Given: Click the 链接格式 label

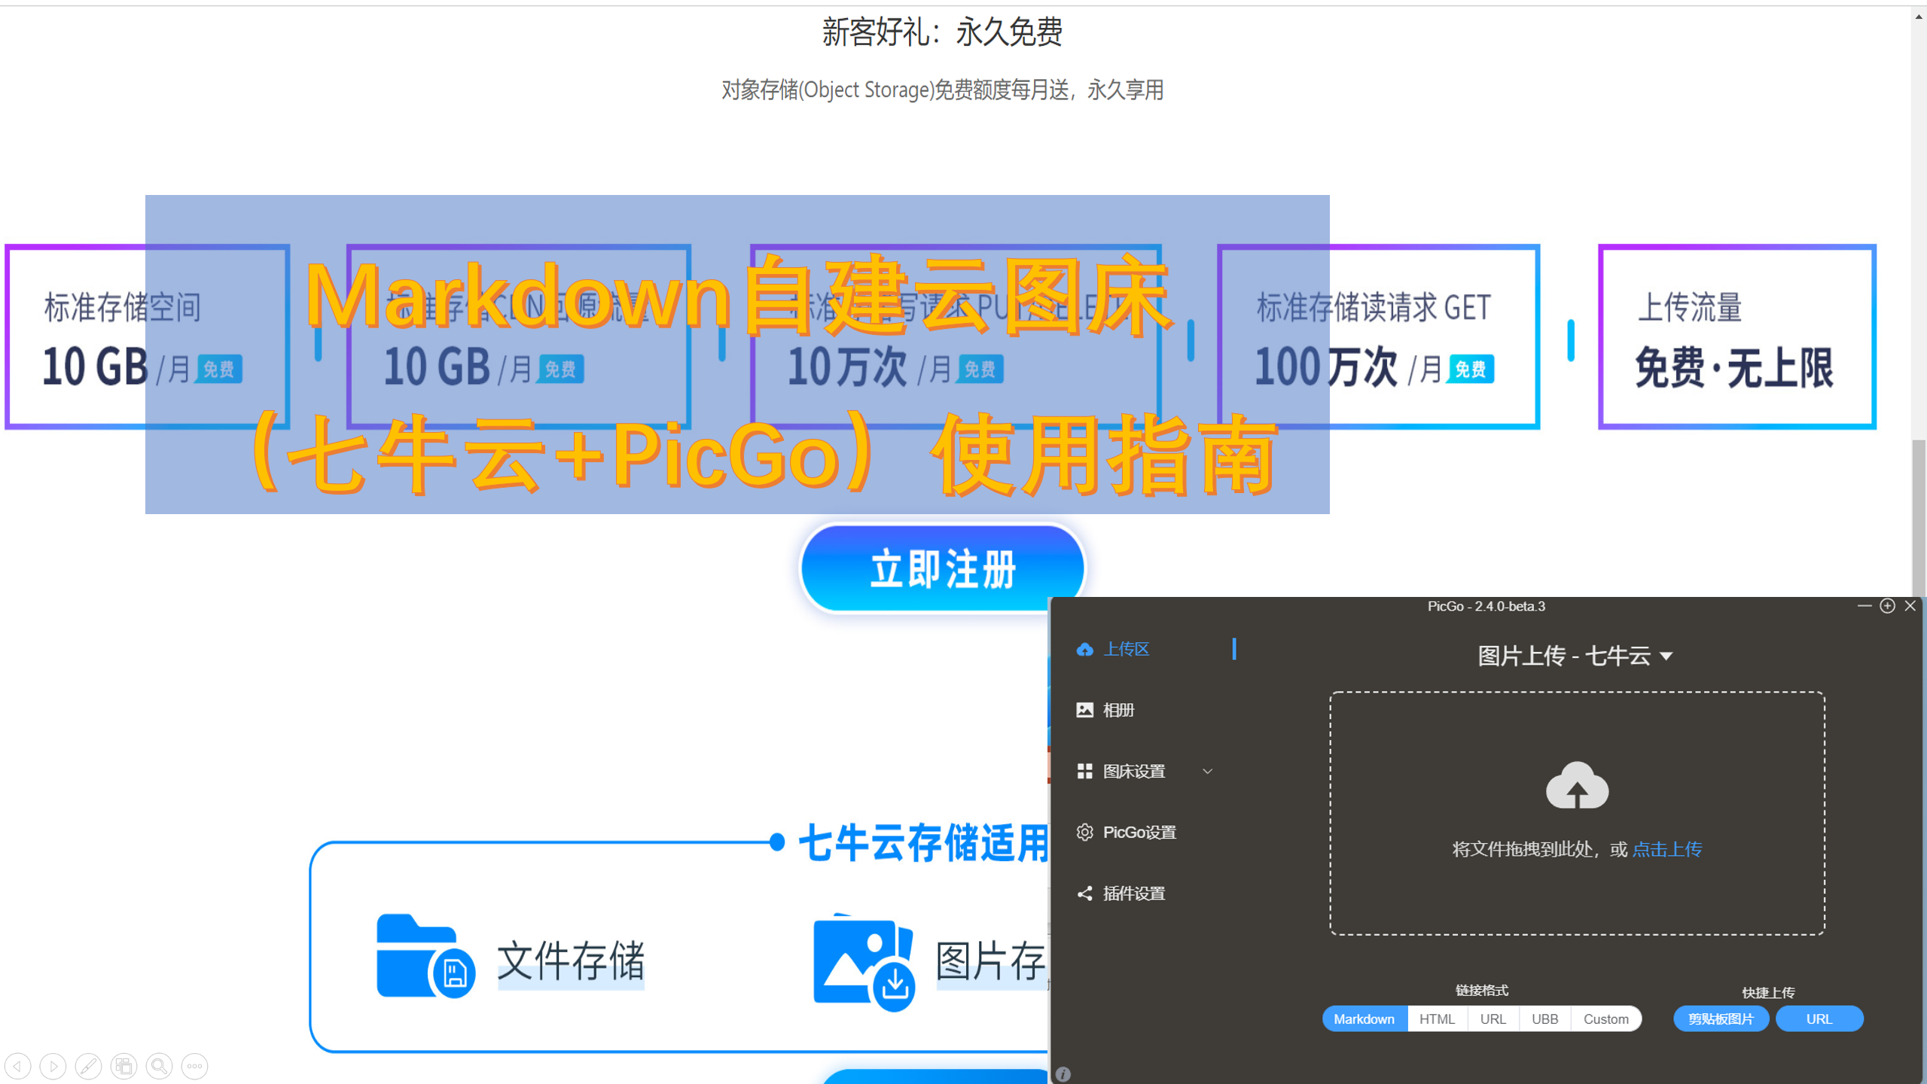Looking at the screenshot, I should click(1481, 990).
